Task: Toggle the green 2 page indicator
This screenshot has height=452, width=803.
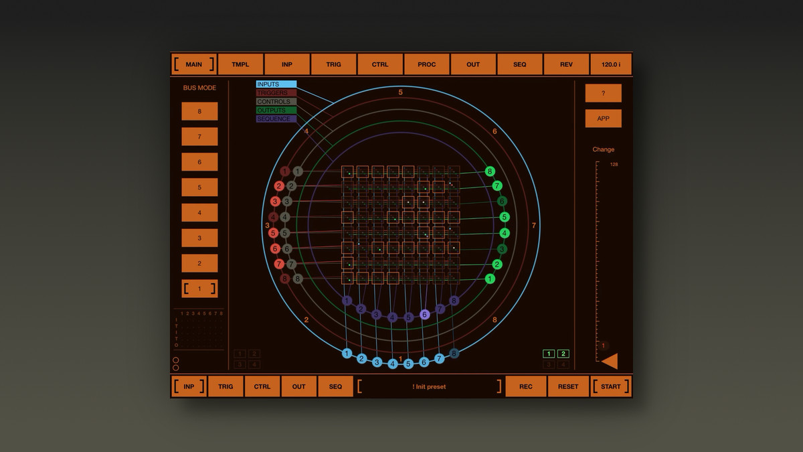Action: [563, 354]
